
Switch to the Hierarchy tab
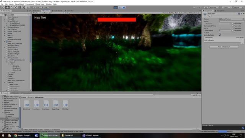(6, 11)
